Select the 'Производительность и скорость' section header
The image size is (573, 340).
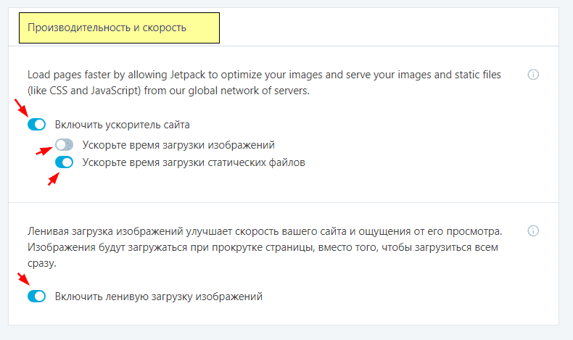point(119,28)
